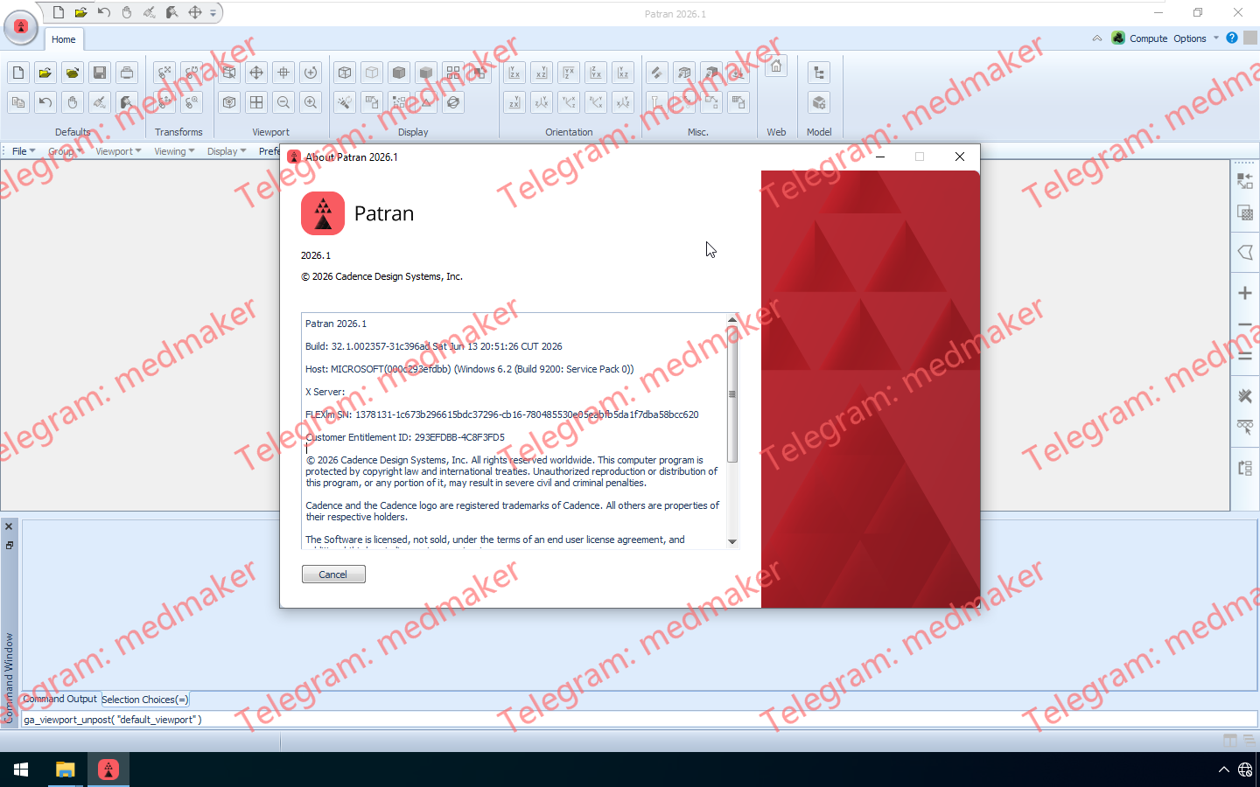1260x787 pixels.
Task: Click the plus icon on right side toolbar
Action: 1245,293
